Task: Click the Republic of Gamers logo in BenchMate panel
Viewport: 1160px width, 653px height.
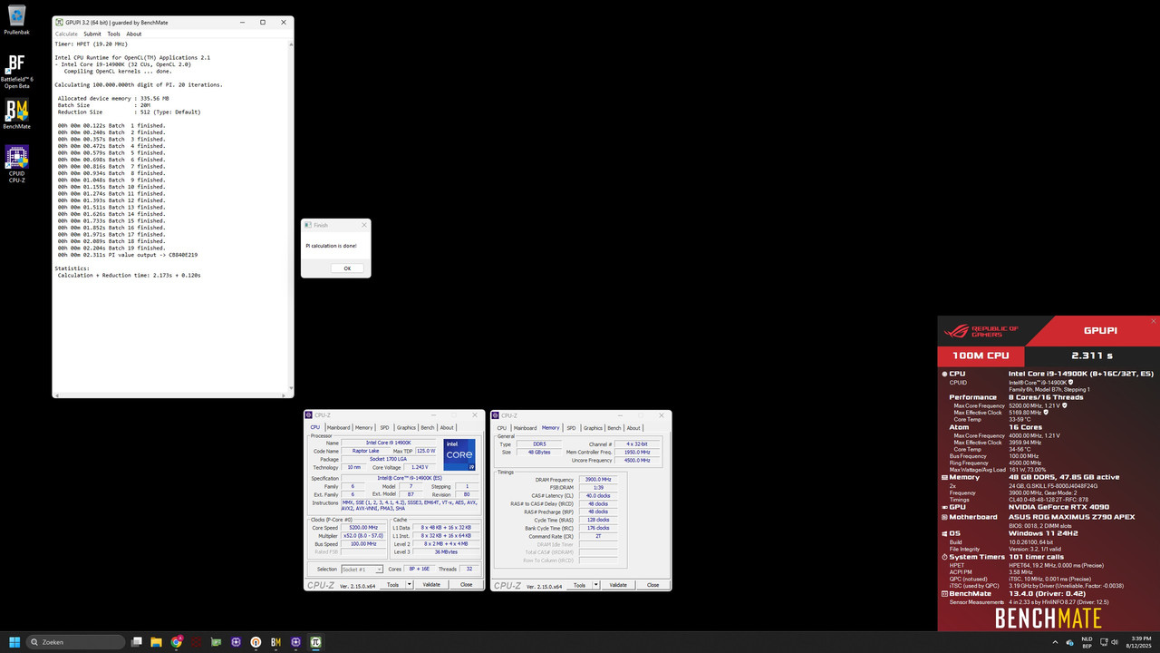Action: point(982,331)
